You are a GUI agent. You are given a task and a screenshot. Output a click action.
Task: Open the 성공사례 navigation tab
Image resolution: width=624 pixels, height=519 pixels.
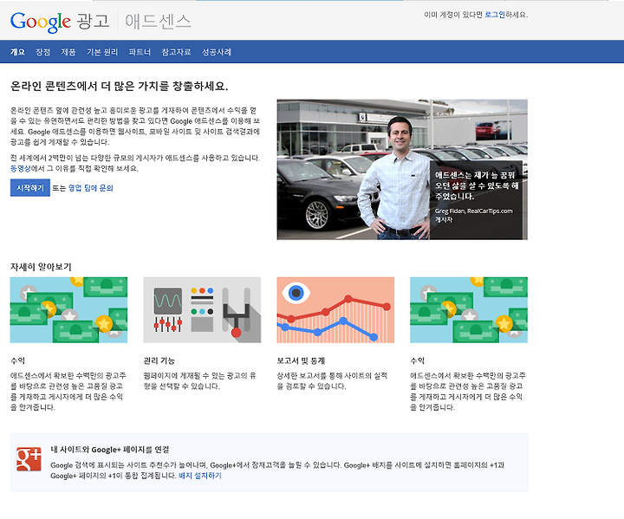(x=217, y=52)
